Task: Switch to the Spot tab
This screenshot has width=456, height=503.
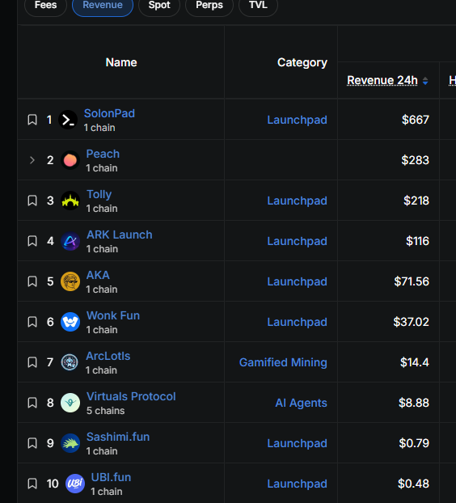Action: point(159,5)
